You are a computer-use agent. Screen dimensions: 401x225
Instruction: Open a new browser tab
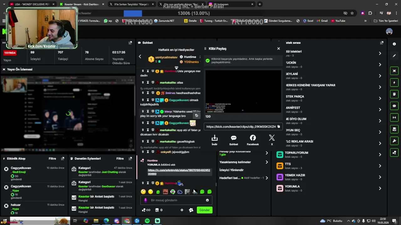(x=260, y=4)
